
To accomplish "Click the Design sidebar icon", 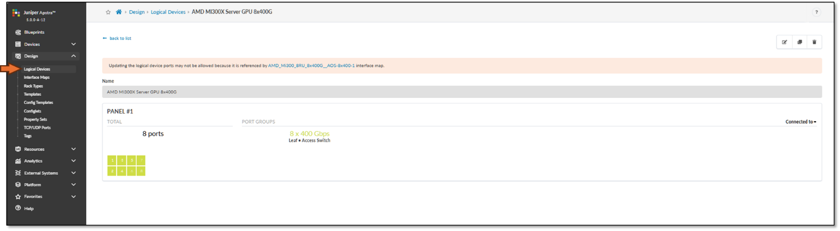I will (x=18, y=56).
